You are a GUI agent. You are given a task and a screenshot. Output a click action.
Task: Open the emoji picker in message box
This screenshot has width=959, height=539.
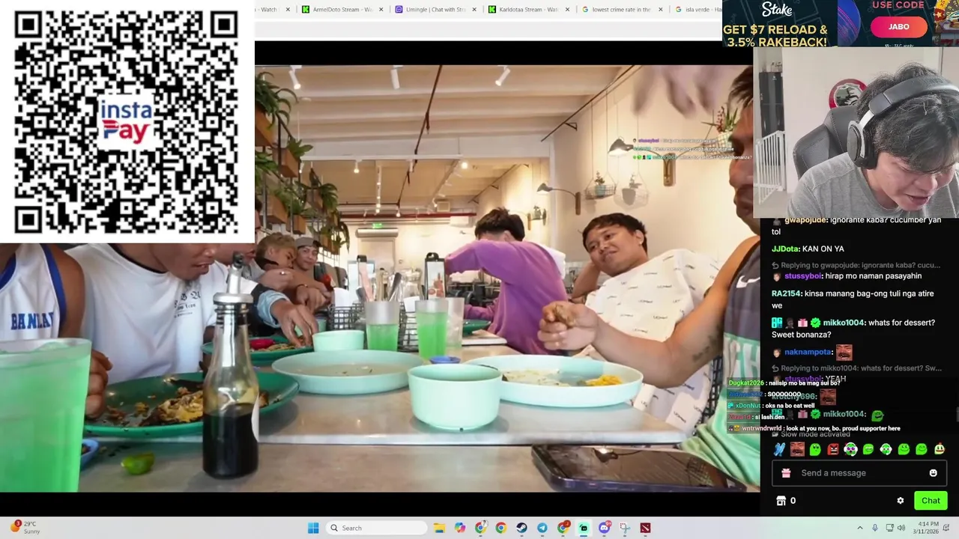coord(933,473)
